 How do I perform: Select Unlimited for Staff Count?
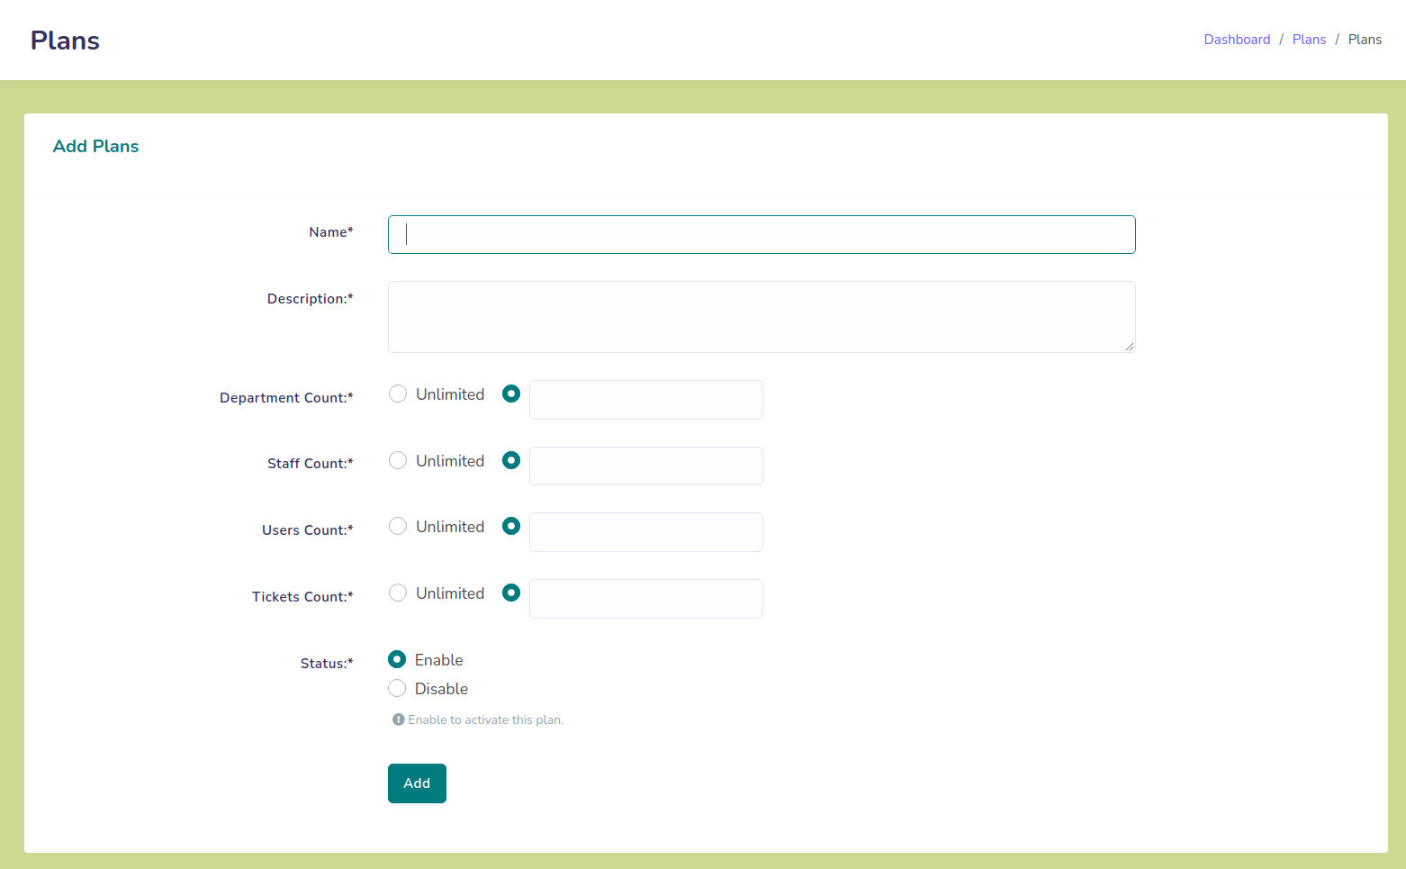398,461
